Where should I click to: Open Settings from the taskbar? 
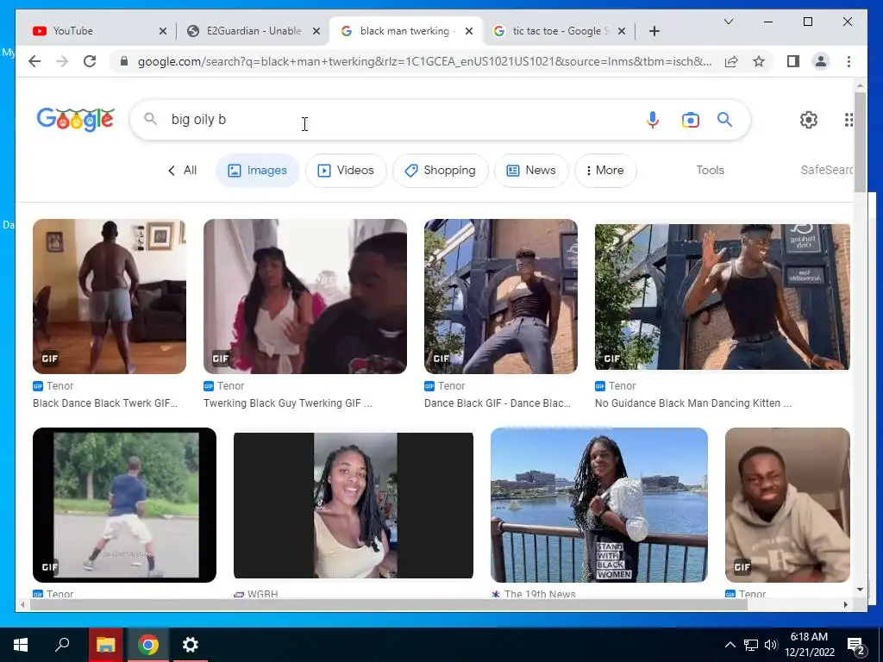[x=191, y=645]
